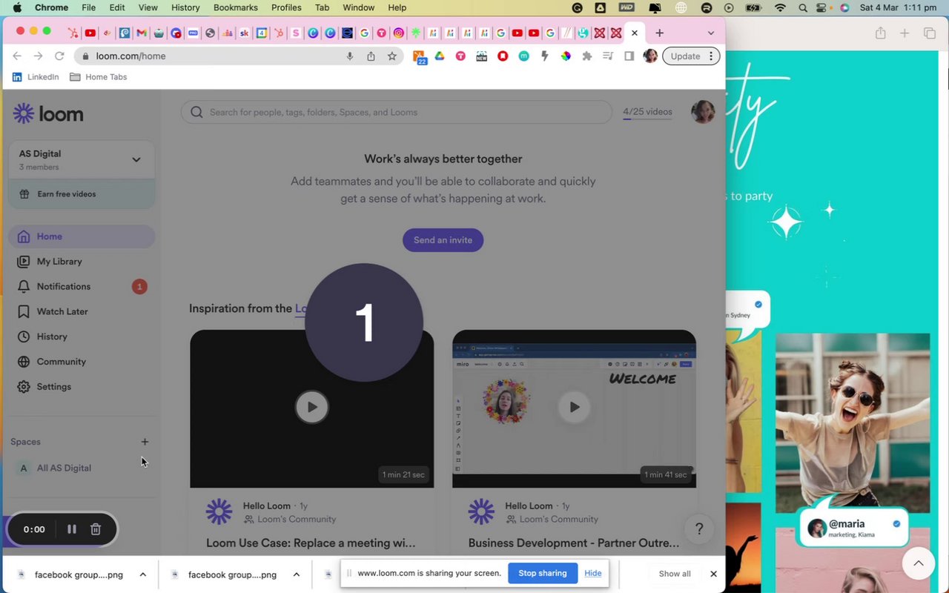Open the Profiles menu

(286, 7)
